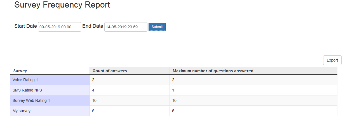The image size is (343, 129).
Task: Click My survey count of answers cell
Action: [129, 111]
